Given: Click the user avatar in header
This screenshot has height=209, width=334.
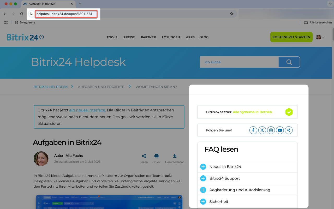Looking at the screenshot, I should coord(318,37).
